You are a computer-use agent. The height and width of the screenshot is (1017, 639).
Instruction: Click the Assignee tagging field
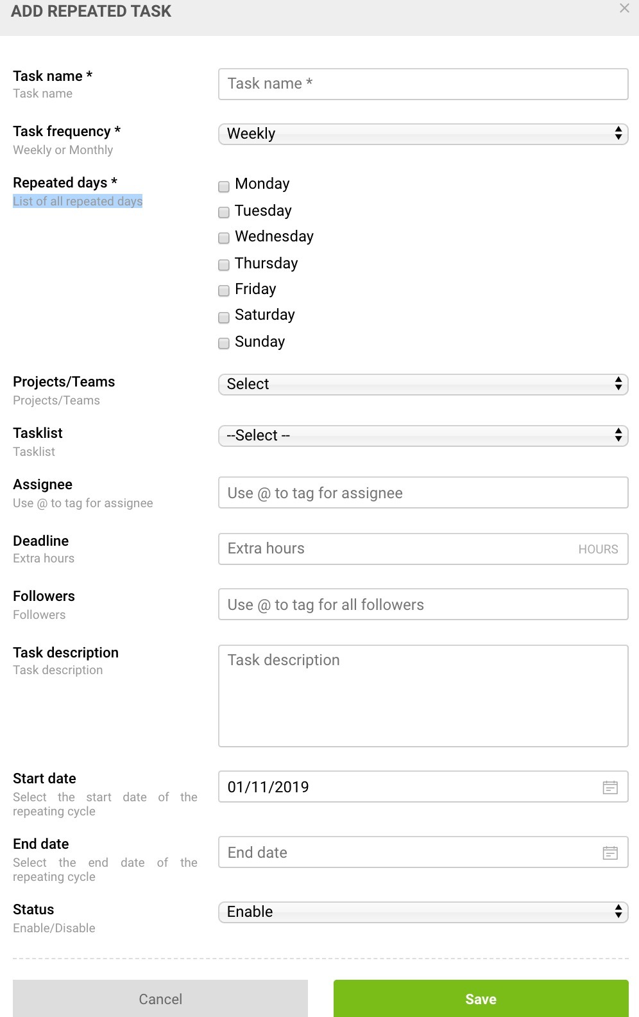[423, 492]
